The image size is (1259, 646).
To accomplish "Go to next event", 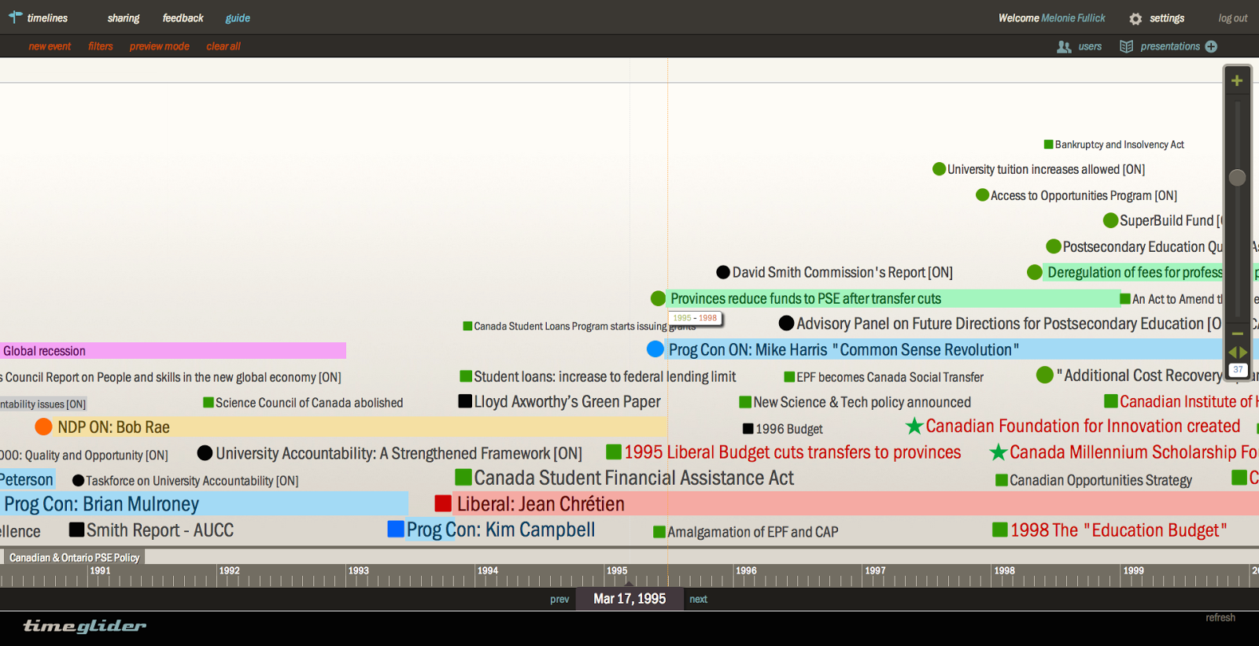I will coord(698,599).
